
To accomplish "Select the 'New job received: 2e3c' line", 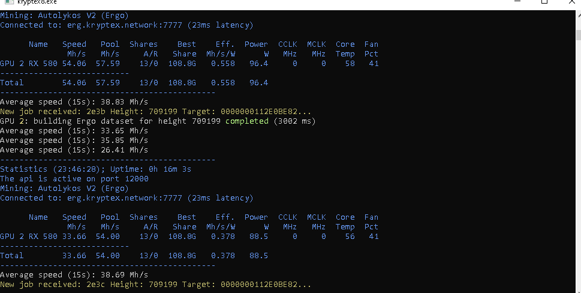I will click(x=156, y=285).
